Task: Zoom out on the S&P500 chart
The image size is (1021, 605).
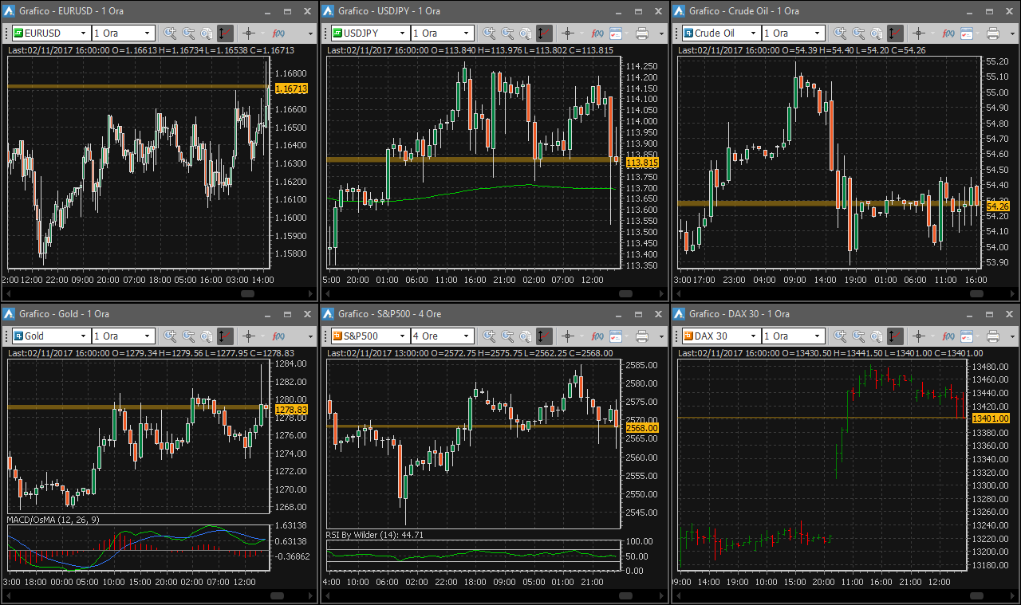Action: click(507, 336)
